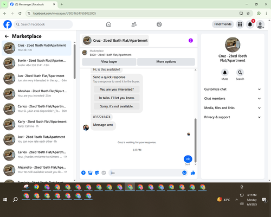Open the GIF picker icon
Image resolution: width=271 pixels, height=217 pixels.
click(x=104, y=173)
